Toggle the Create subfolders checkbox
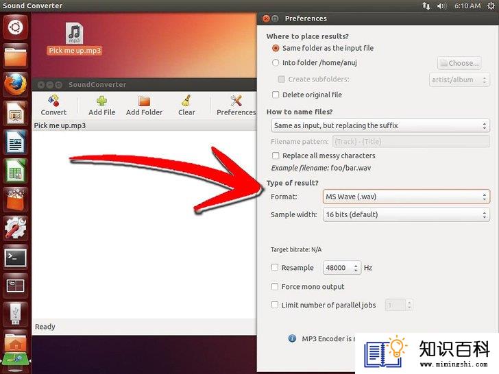499x374 pixels. click(x=281, y=79)
